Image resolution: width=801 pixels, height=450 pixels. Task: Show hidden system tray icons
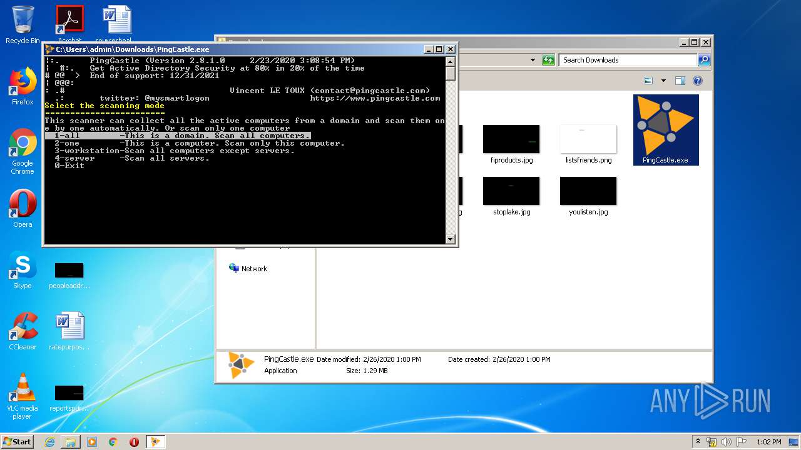698,442
